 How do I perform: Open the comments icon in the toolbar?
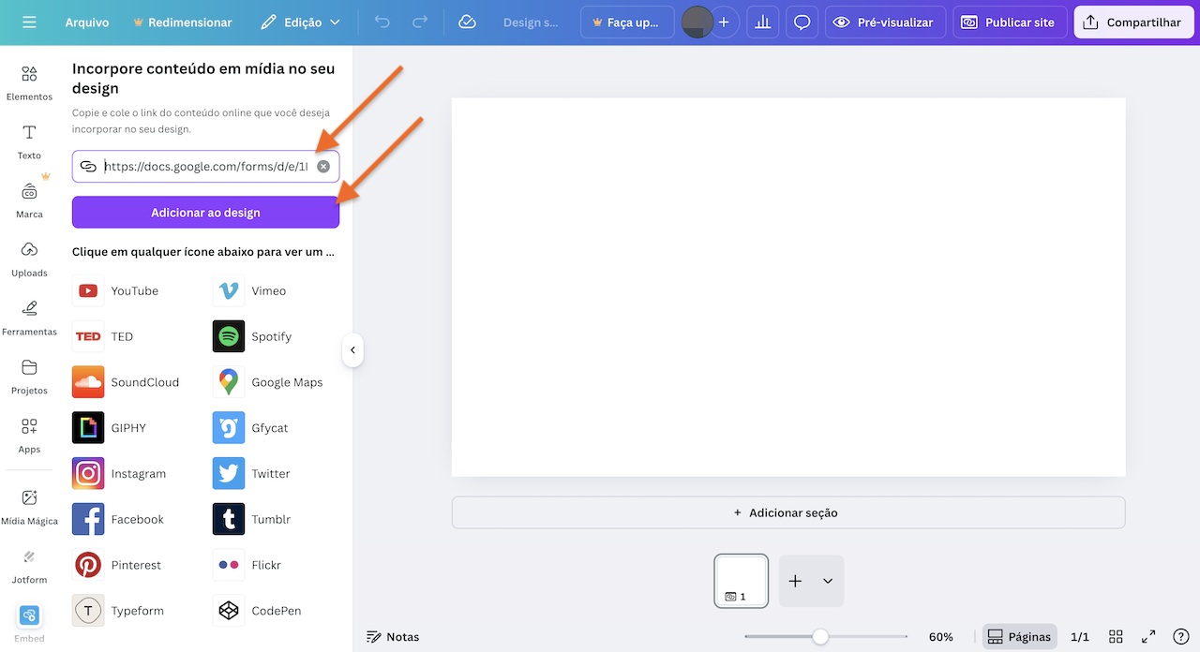tap(802, 20)
